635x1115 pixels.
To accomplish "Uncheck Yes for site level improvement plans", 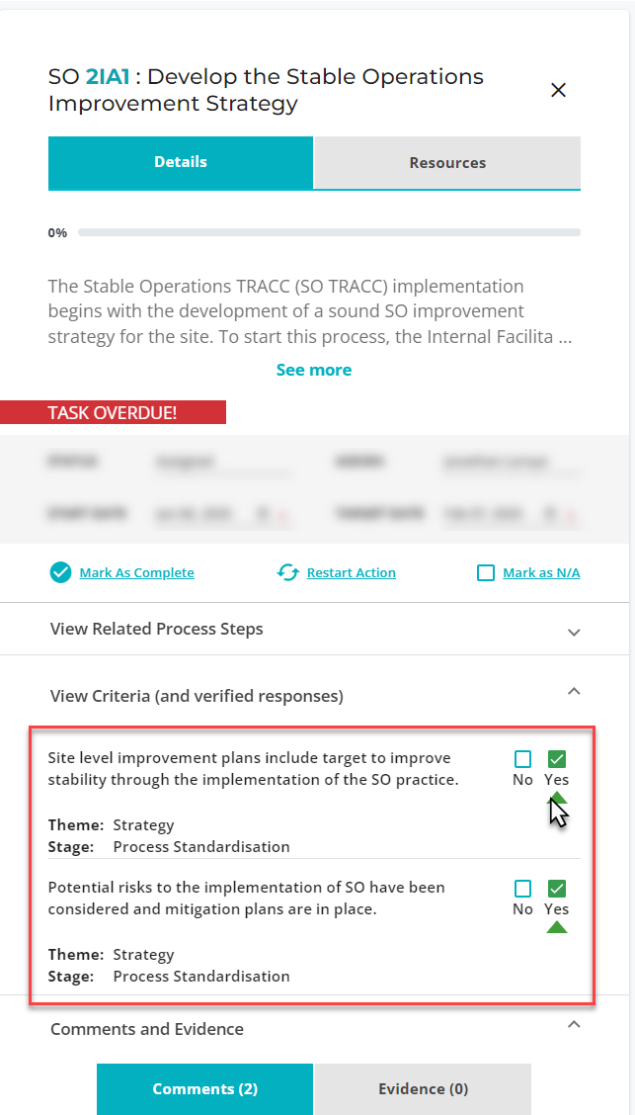I will (x=557, y=759).
